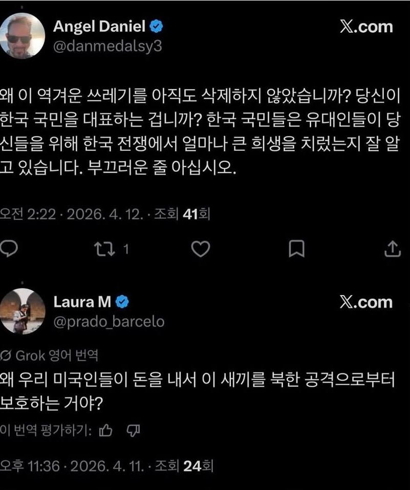
Task: Open the @prado_barcelo handle link
Action: click(x=109, y=321)
